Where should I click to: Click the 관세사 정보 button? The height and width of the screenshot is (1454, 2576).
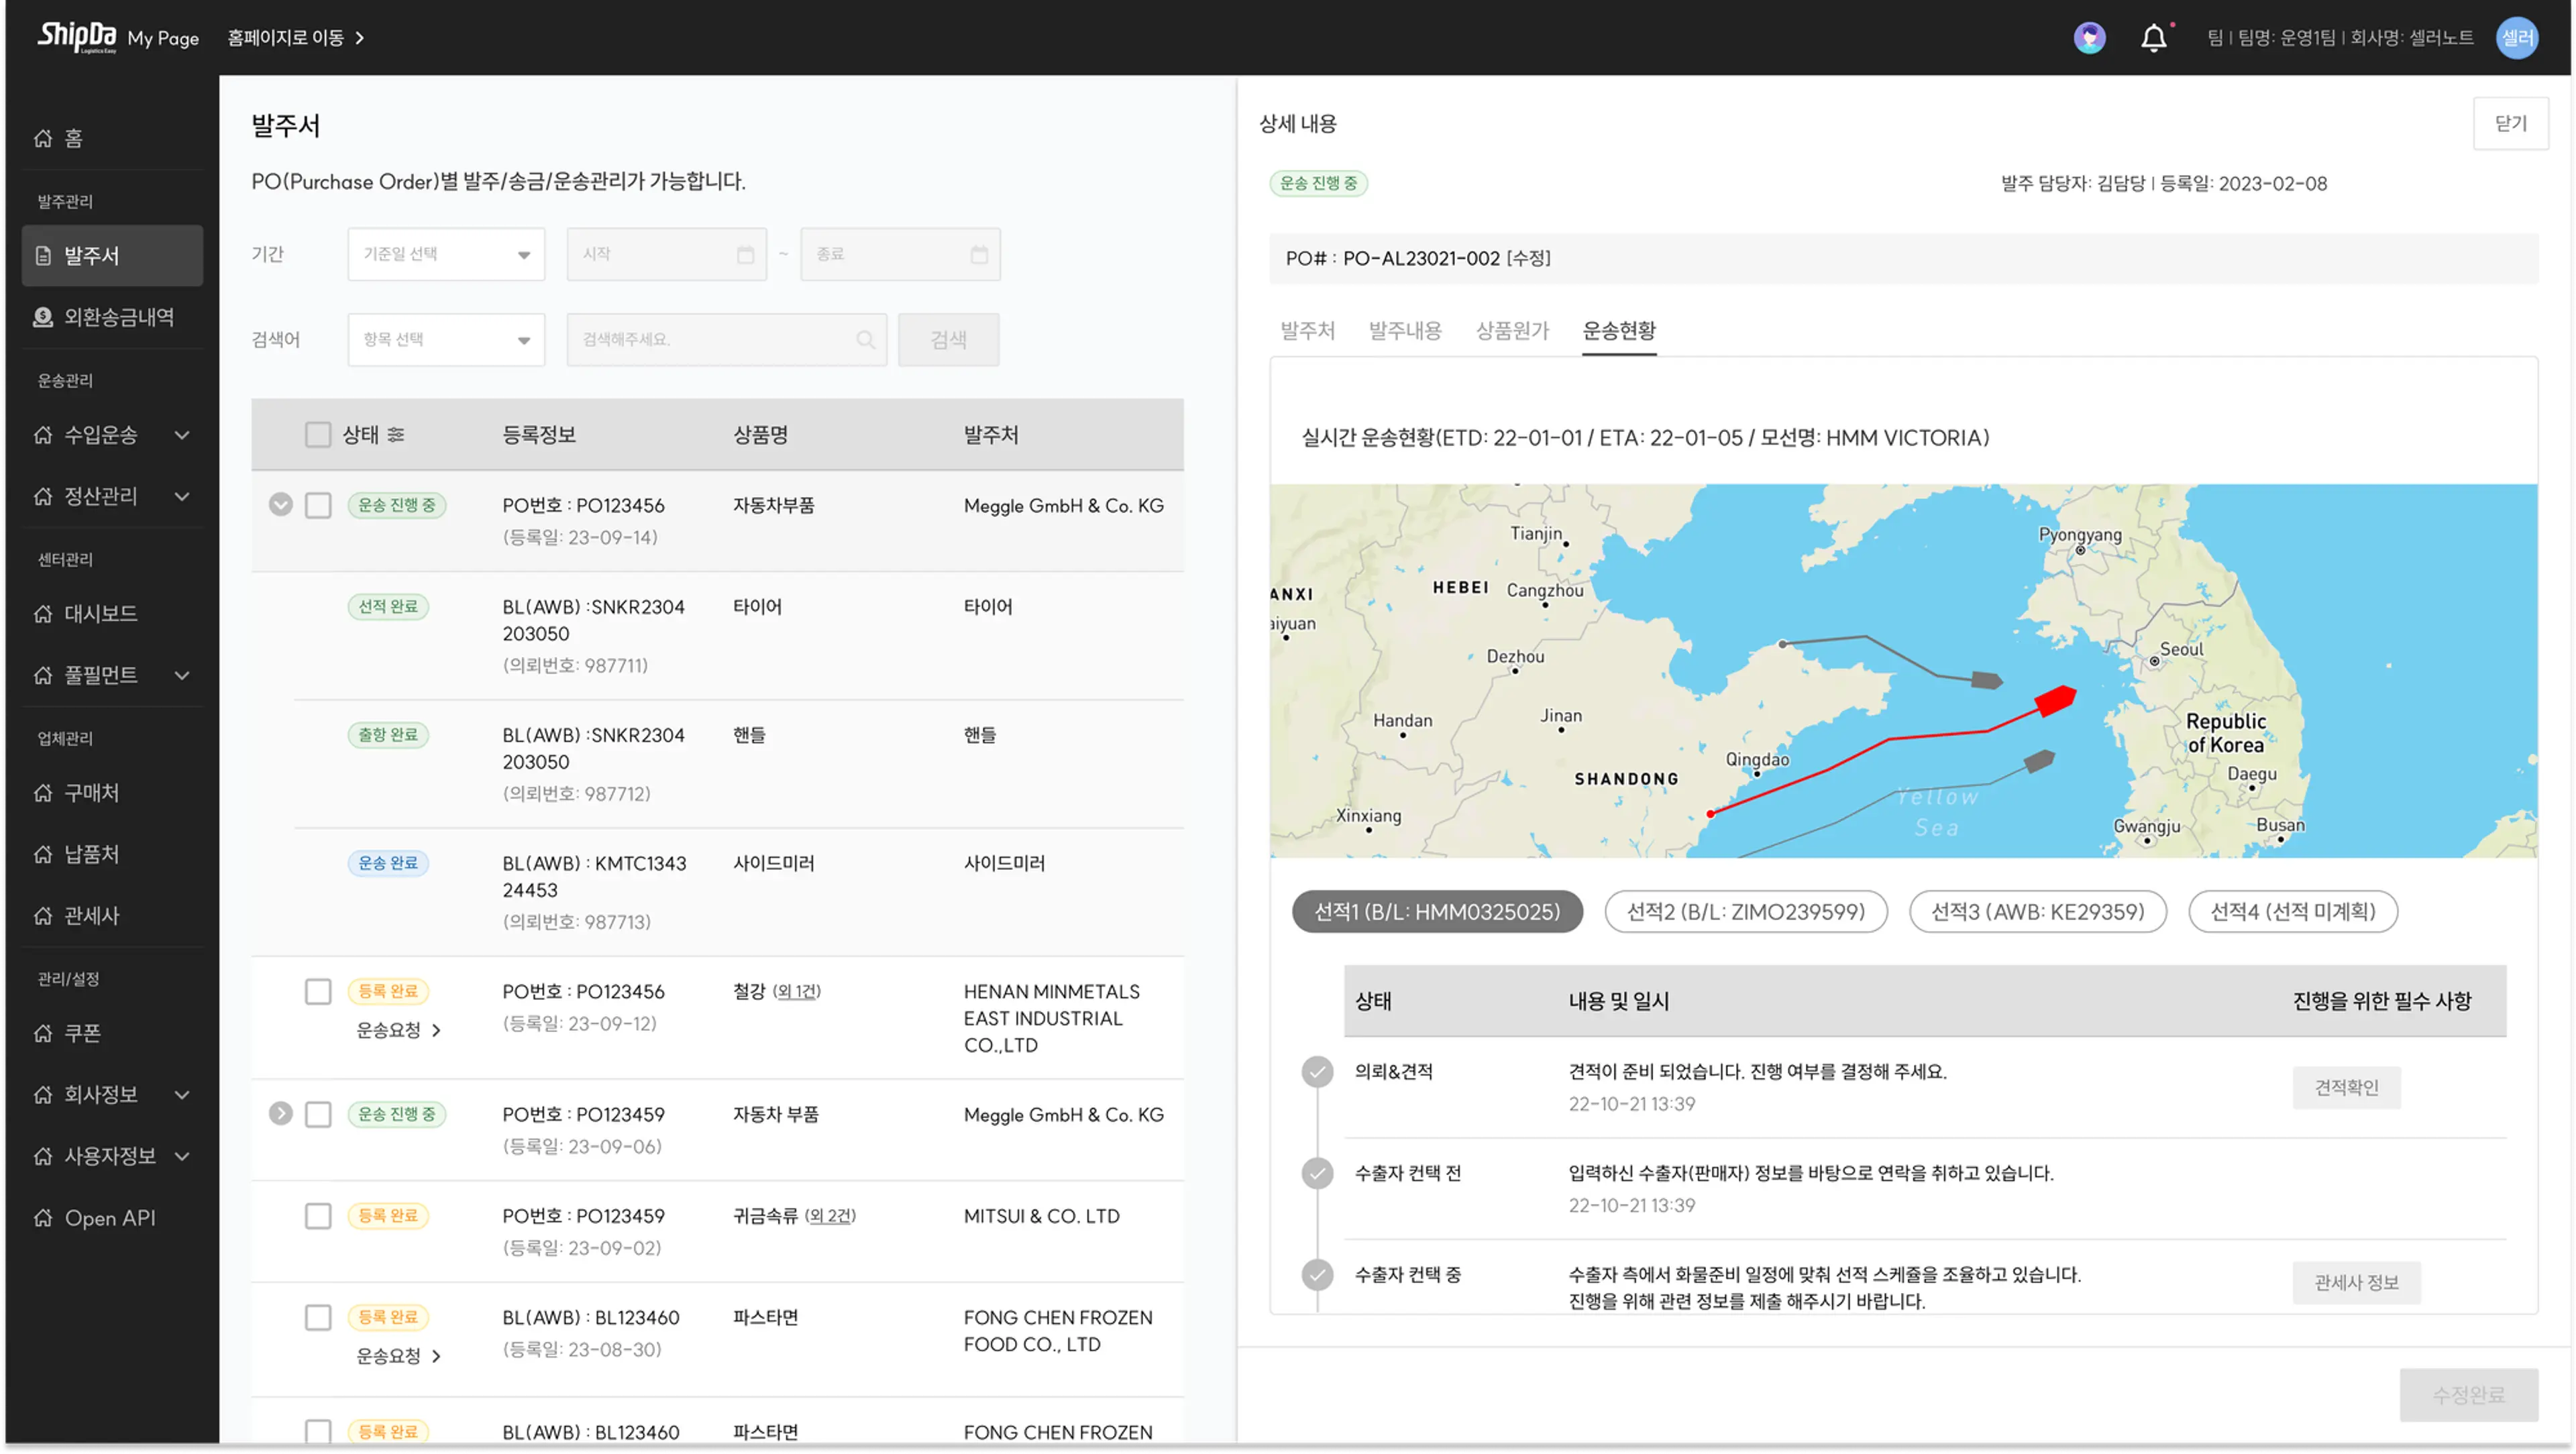(x=2356, y=1282)
